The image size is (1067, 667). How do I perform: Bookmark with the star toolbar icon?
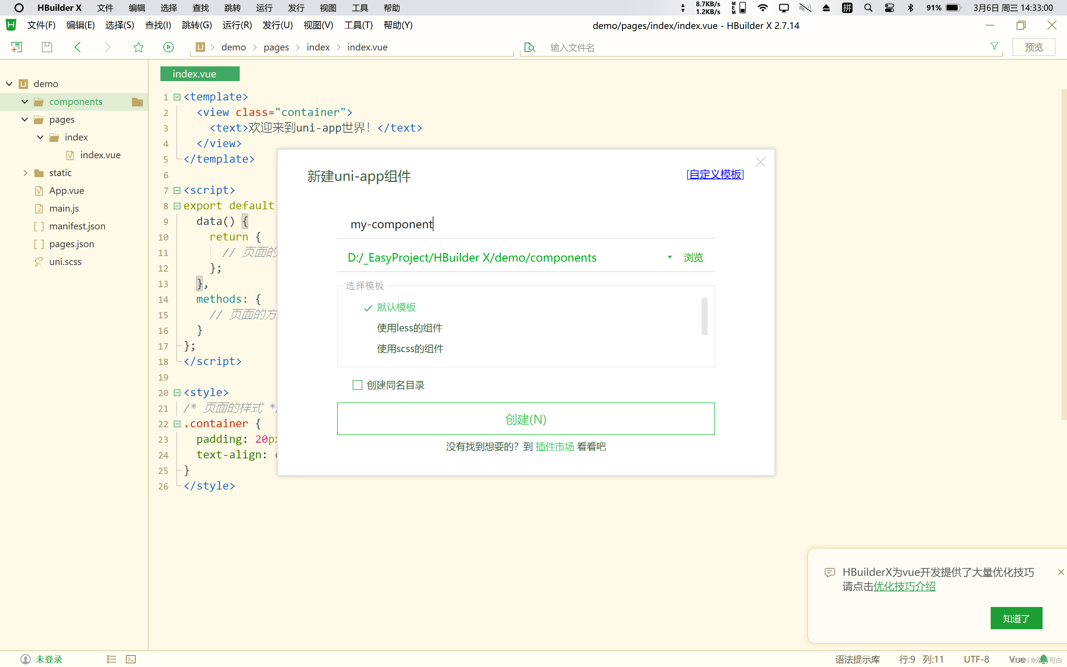click(x=139, y=47)
